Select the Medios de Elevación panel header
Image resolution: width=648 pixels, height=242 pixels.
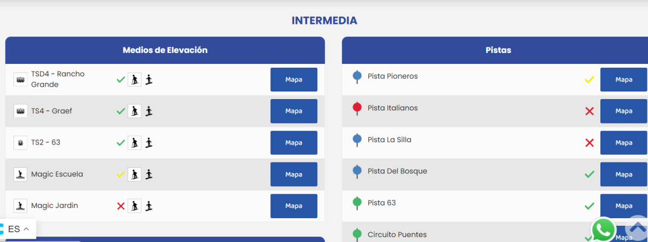165,50
